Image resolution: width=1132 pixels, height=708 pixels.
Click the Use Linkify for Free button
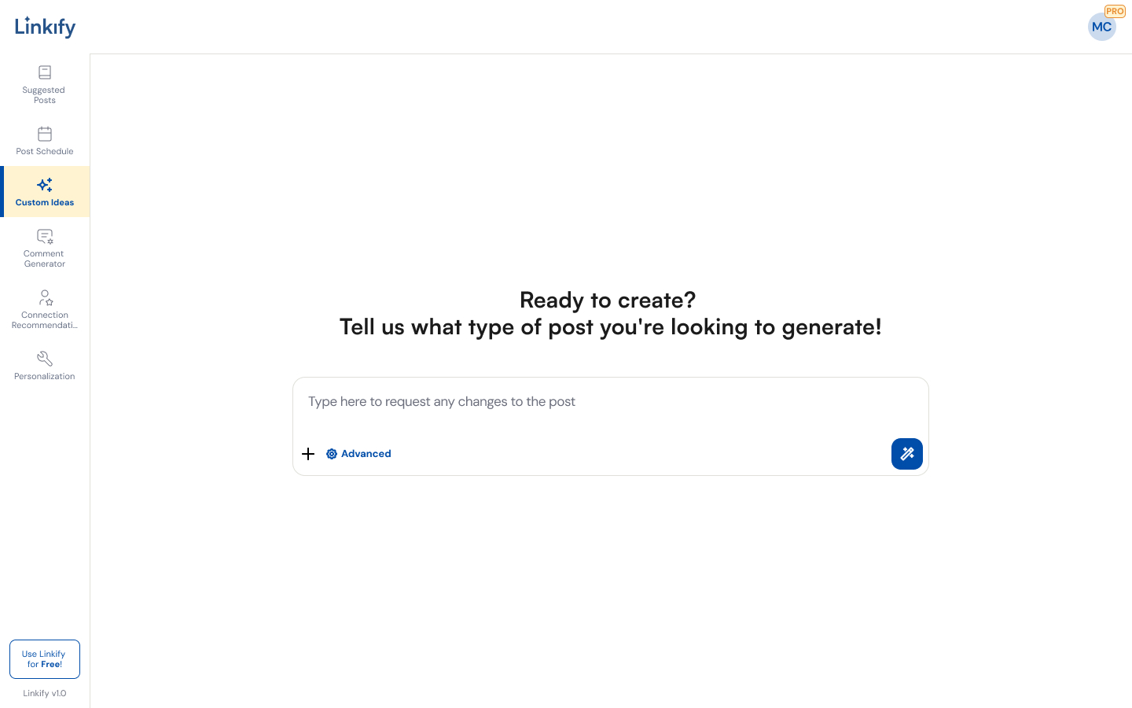pos(45,659)
